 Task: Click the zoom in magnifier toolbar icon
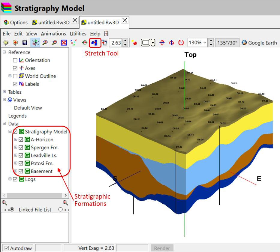(x=45, y=43)
